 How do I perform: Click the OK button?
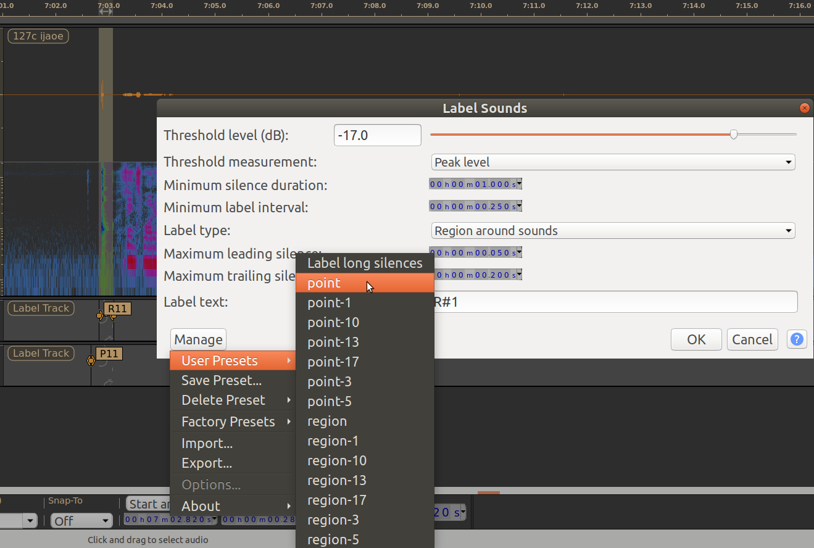696,339
